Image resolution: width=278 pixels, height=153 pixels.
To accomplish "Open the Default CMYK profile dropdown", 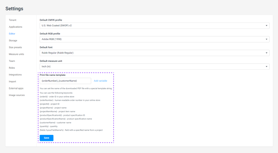I will click(154, 26).
